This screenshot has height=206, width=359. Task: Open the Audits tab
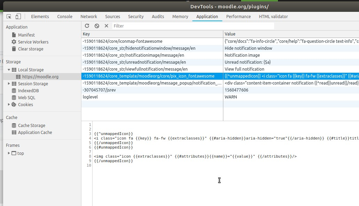(158, 16)
